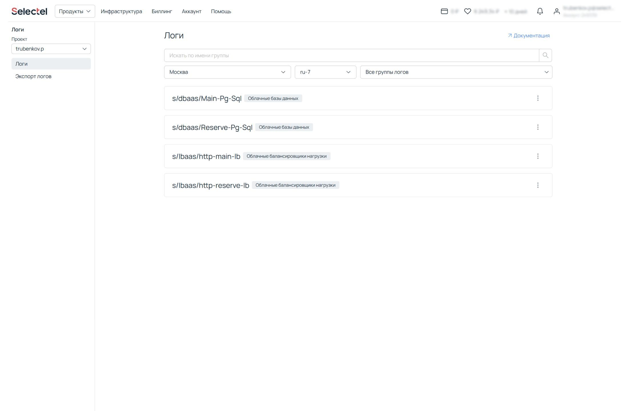
Task: Open actions menu for s/dbaas/Main-Pg-Sql
Action: click(538, 98)
